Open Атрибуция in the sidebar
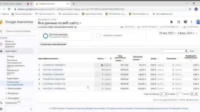The height and width of the screenshot is (112, 200). point(11,103)
